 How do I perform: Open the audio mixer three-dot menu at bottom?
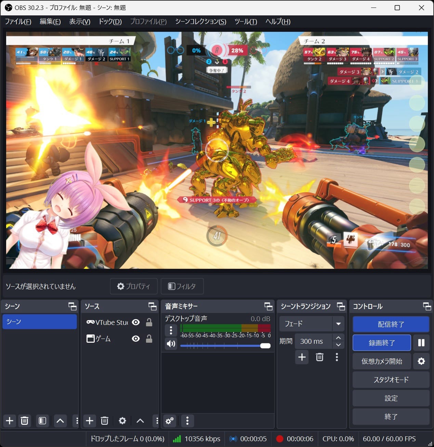[187, 420]
